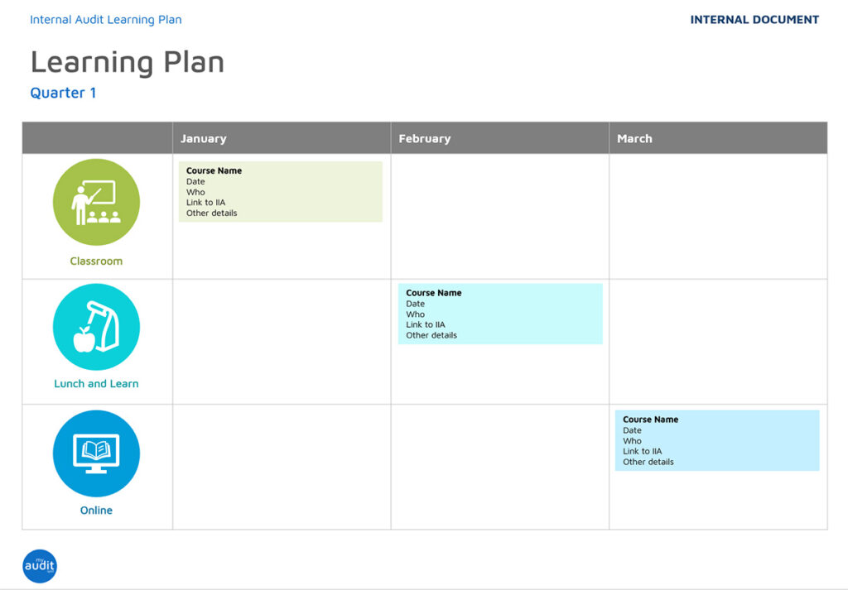Click Link to IIA in February card
848x590 pixels.
(x=426, y=324)
